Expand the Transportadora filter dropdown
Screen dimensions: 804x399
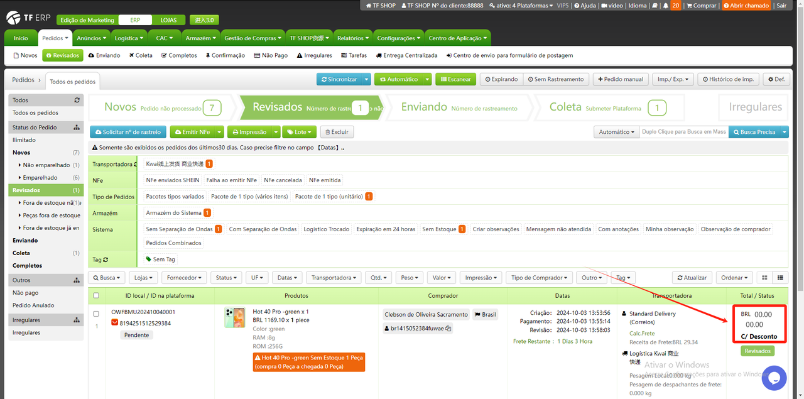(x=334, y=278)
